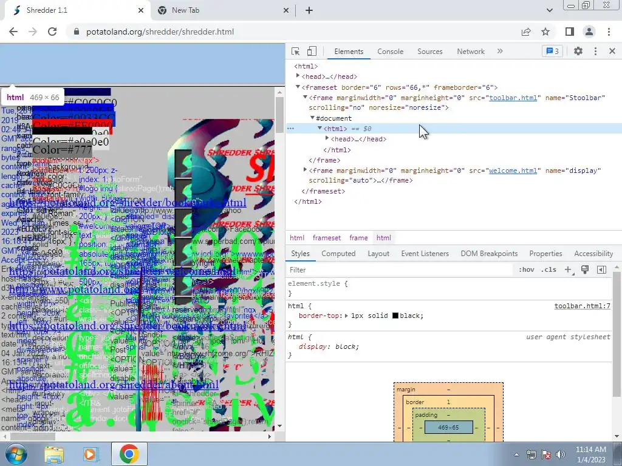Screen dimensions: 622x466
Task: Open the tab search dropdown
Action: pyautogui.click(x=549, y=10)
